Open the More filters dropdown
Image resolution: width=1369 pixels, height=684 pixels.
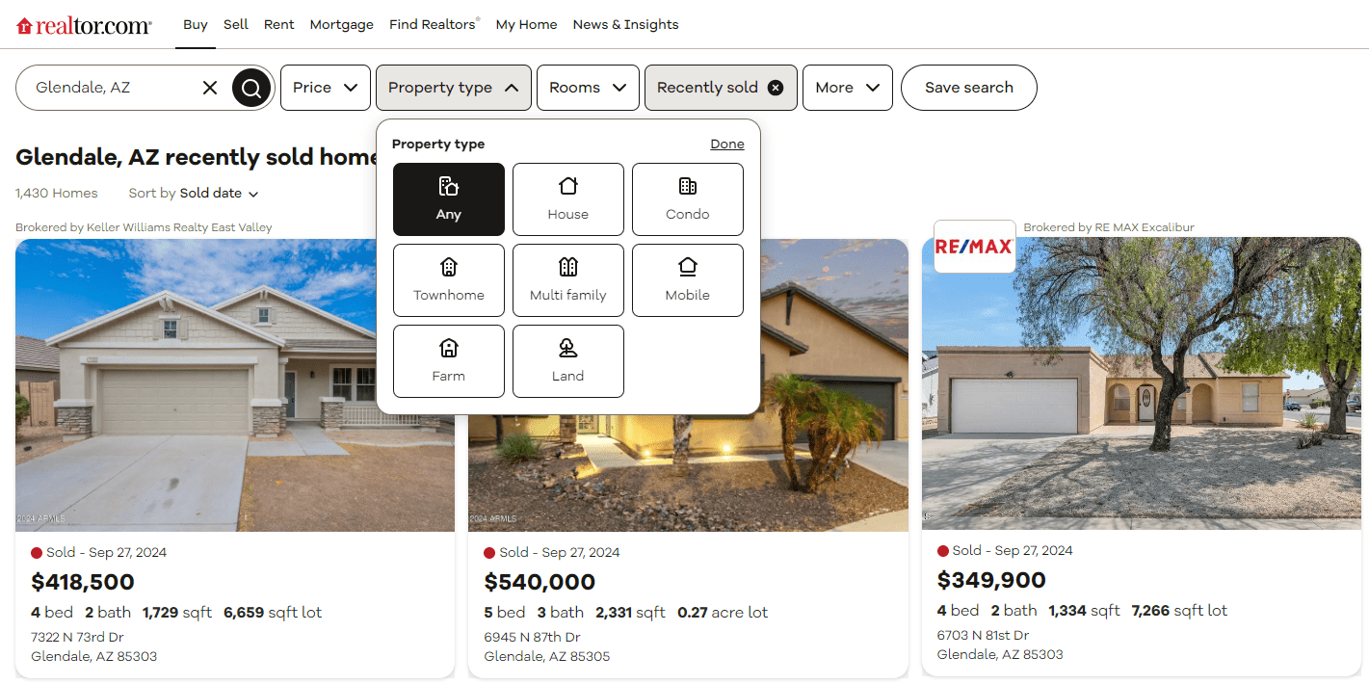click(847, 88)
